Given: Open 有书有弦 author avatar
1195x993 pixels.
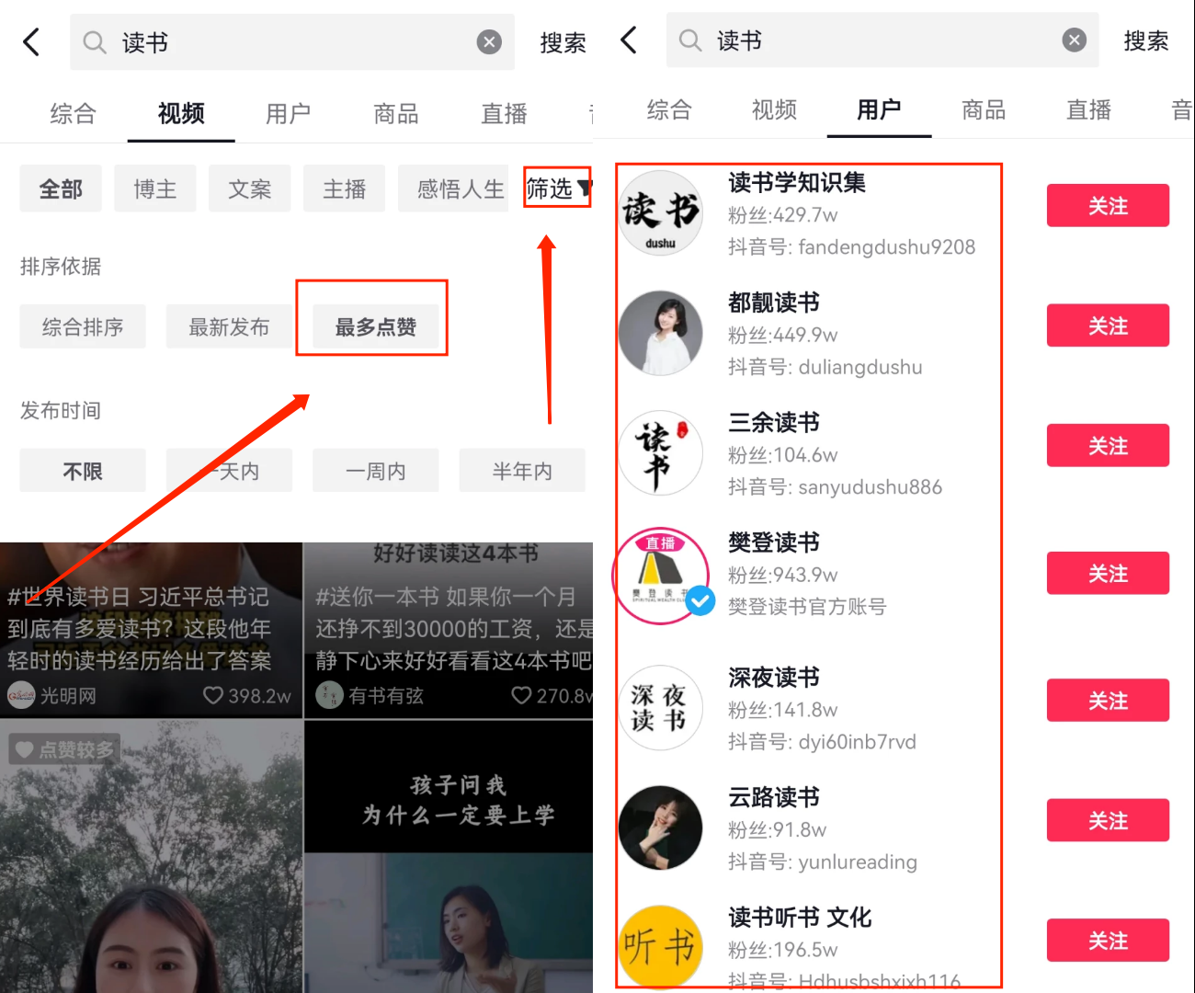Looking at the screenshot, I should [329, 695].
